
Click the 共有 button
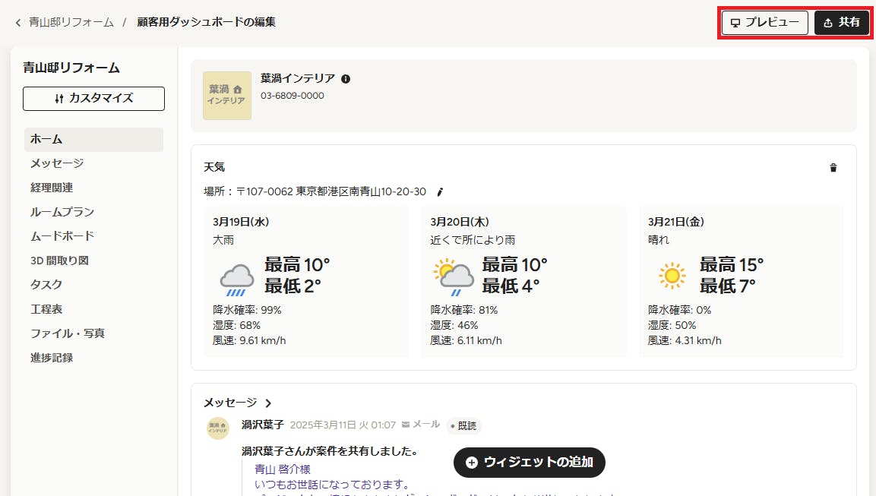841,22
